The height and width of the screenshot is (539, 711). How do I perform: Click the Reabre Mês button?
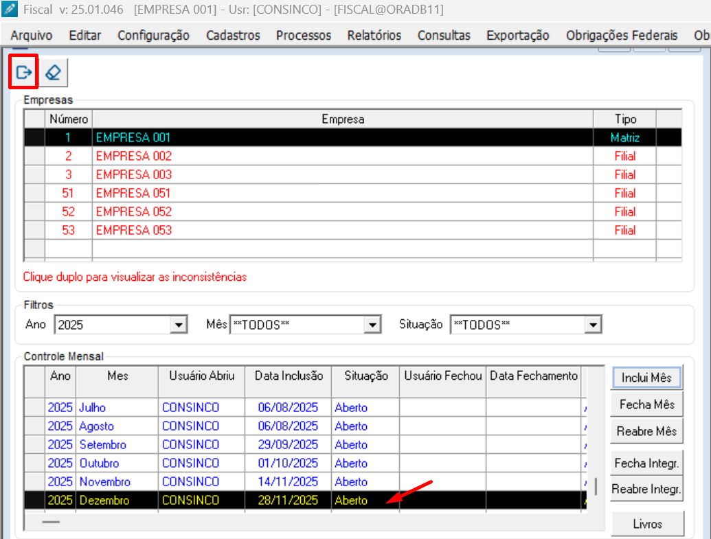point(646,431)
